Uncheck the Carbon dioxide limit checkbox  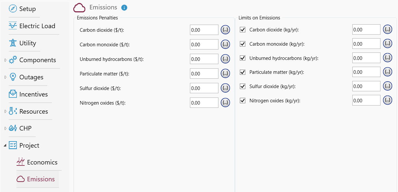pos(242,30)
